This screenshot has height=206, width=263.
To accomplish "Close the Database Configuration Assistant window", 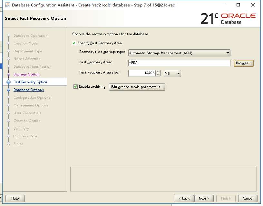I will click(x=253, y=5).
